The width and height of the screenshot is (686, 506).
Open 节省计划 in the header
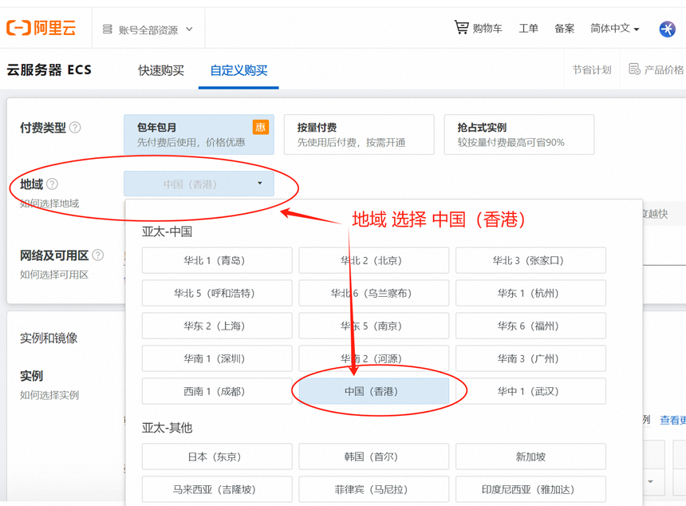tap(592, 69)
